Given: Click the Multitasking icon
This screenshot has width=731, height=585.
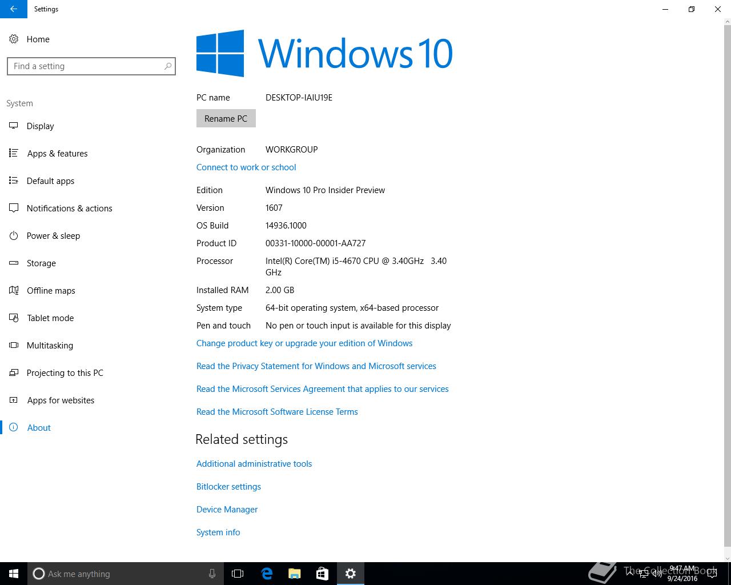Looking at the screenshot, I should click(14, 345).
